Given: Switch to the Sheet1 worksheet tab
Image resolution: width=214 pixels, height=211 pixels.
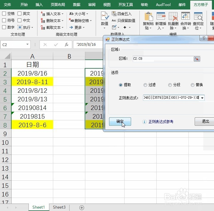Looking at the screenshot, I should pos(39,207).
